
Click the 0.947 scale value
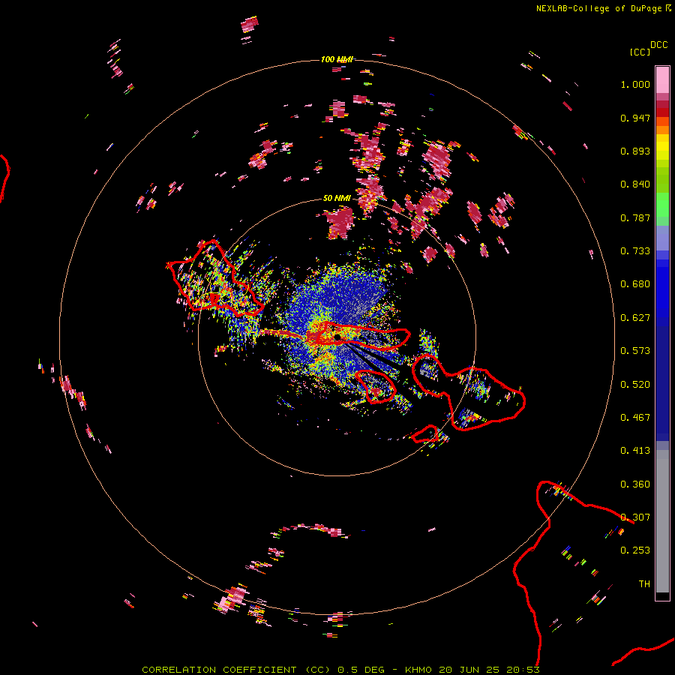point(635,118)
